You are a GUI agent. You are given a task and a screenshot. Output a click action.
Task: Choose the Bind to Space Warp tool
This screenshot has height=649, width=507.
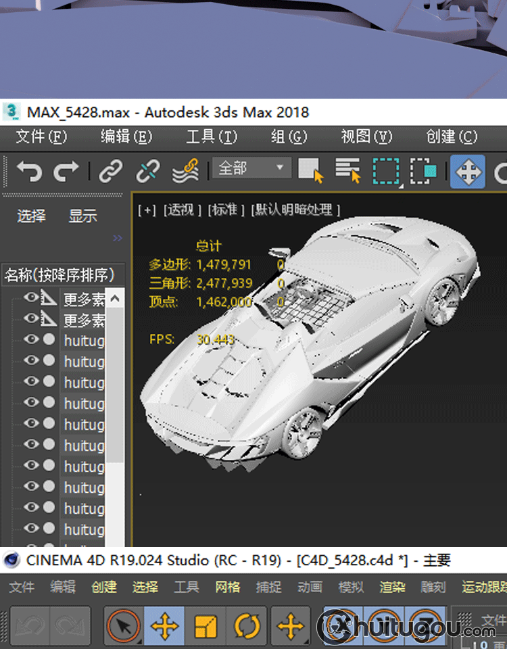point(185,171)
